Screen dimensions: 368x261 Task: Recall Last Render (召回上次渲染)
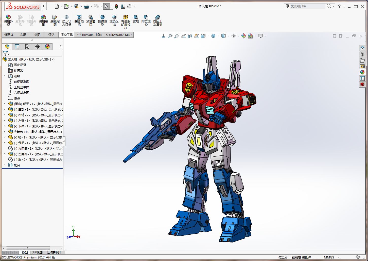(x=158, y=20)
